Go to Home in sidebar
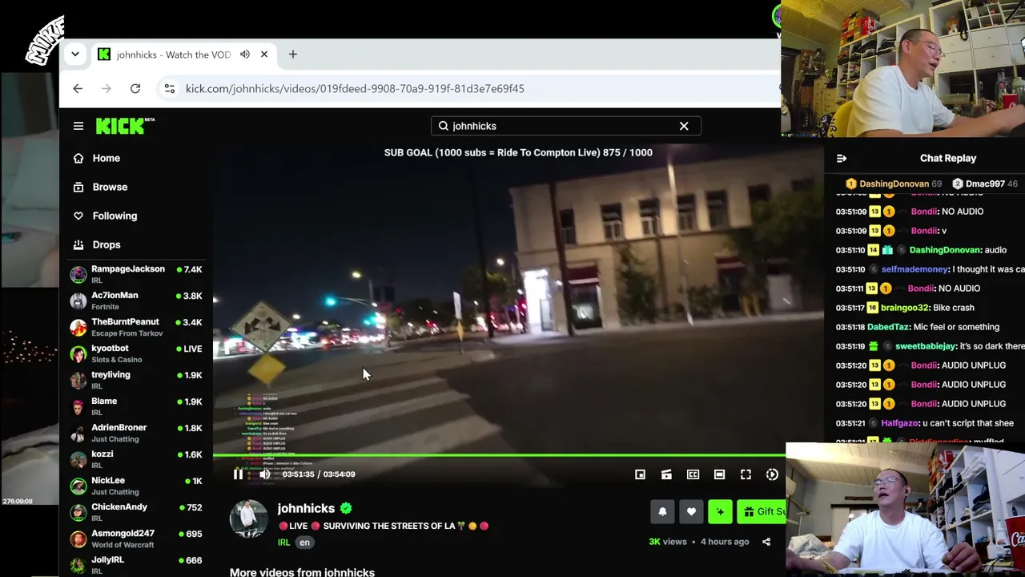1025x577 pixels. coord(106,158)
